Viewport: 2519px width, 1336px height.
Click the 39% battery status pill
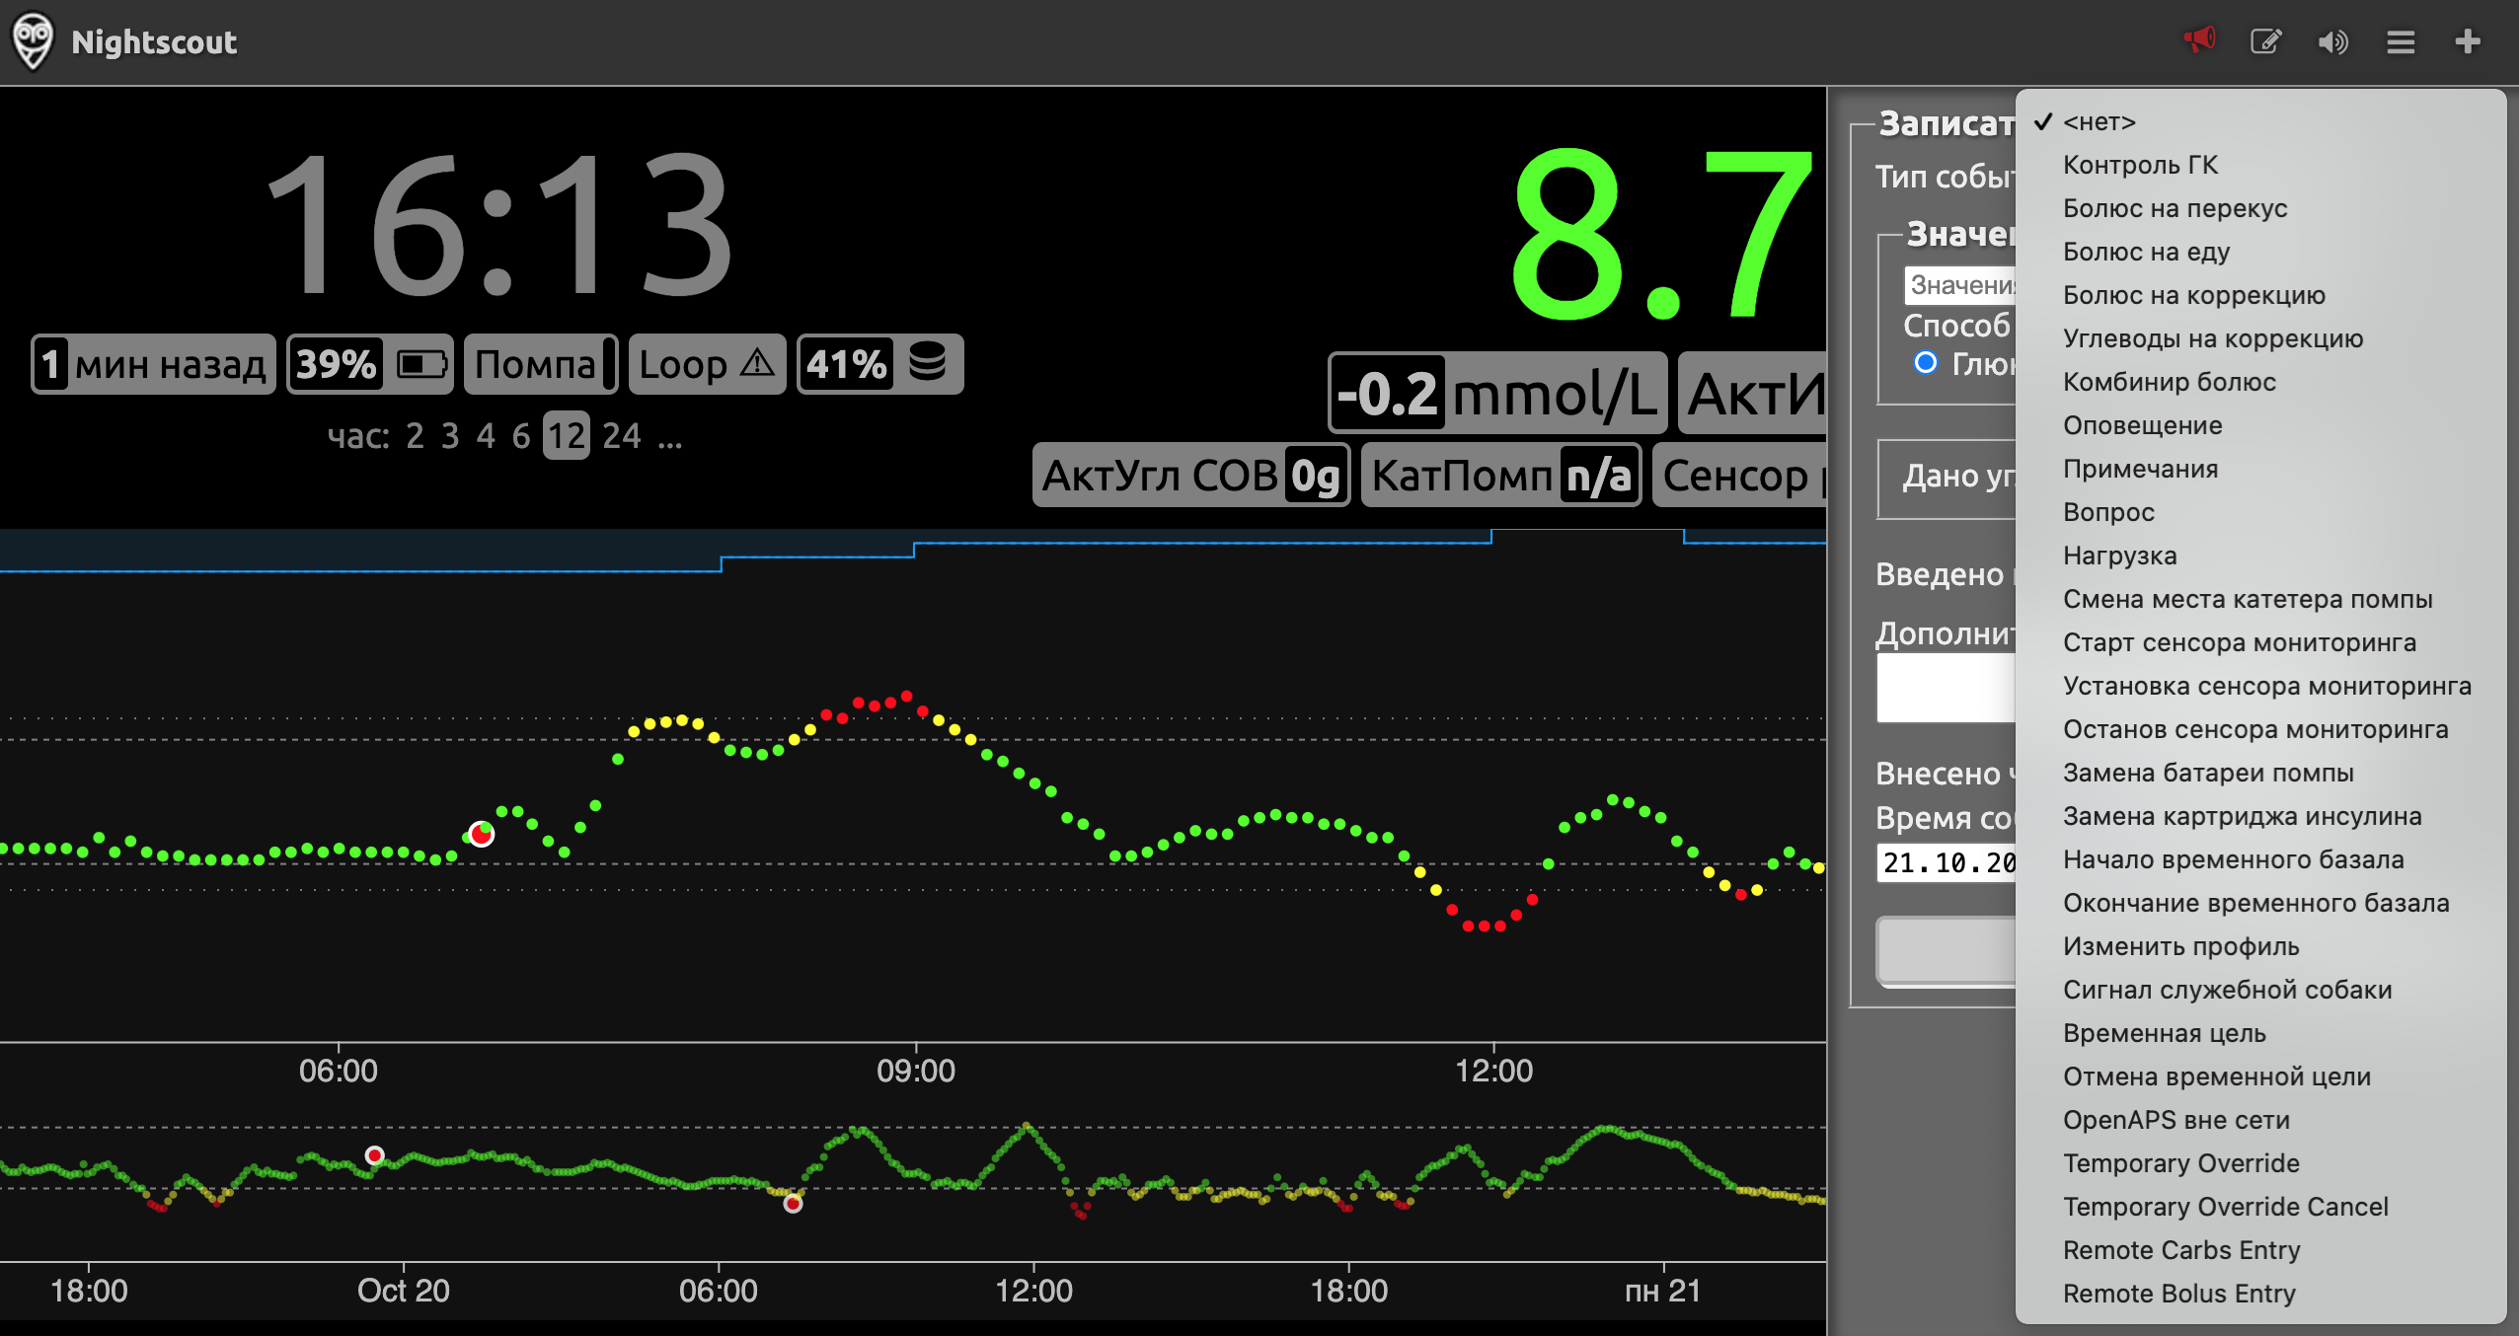point(370,364)
